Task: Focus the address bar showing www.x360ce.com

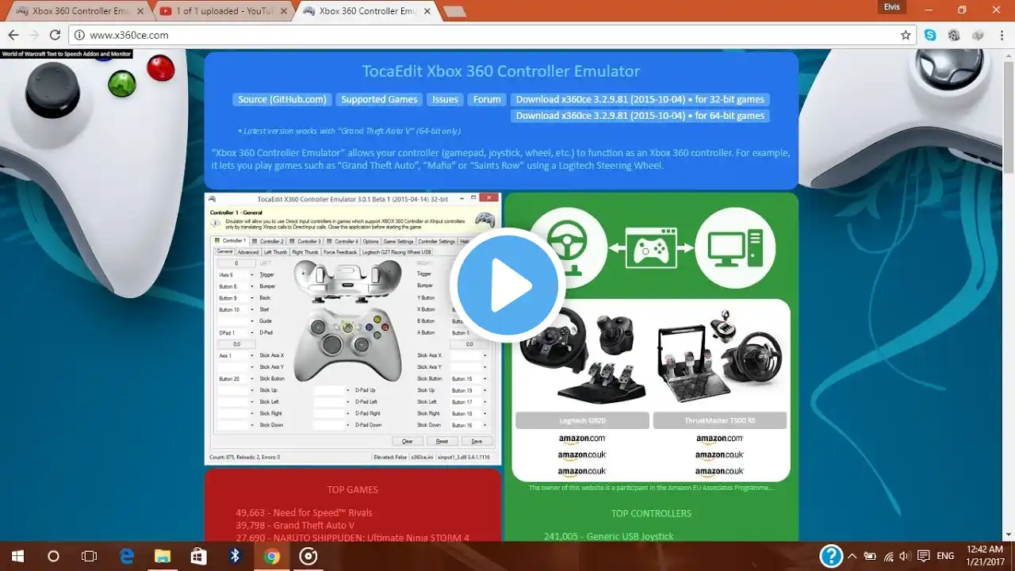Action: (492, 35)
